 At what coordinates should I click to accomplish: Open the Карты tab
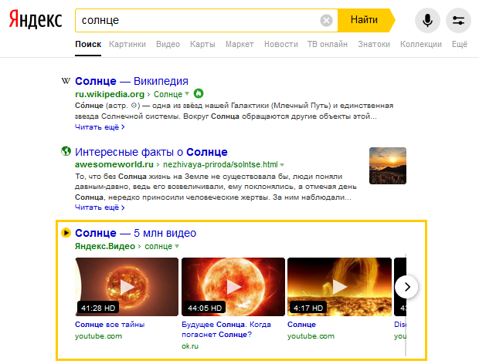click(202, 44)
